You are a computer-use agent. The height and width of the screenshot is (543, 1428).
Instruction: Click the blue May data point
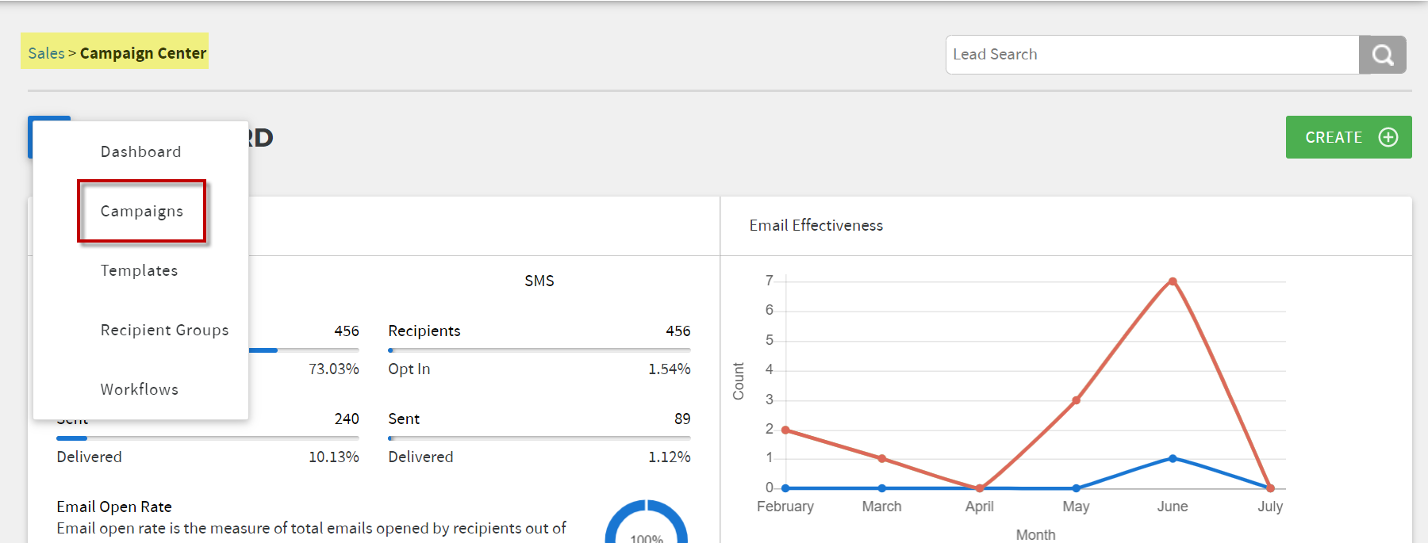coord(1076,488)
